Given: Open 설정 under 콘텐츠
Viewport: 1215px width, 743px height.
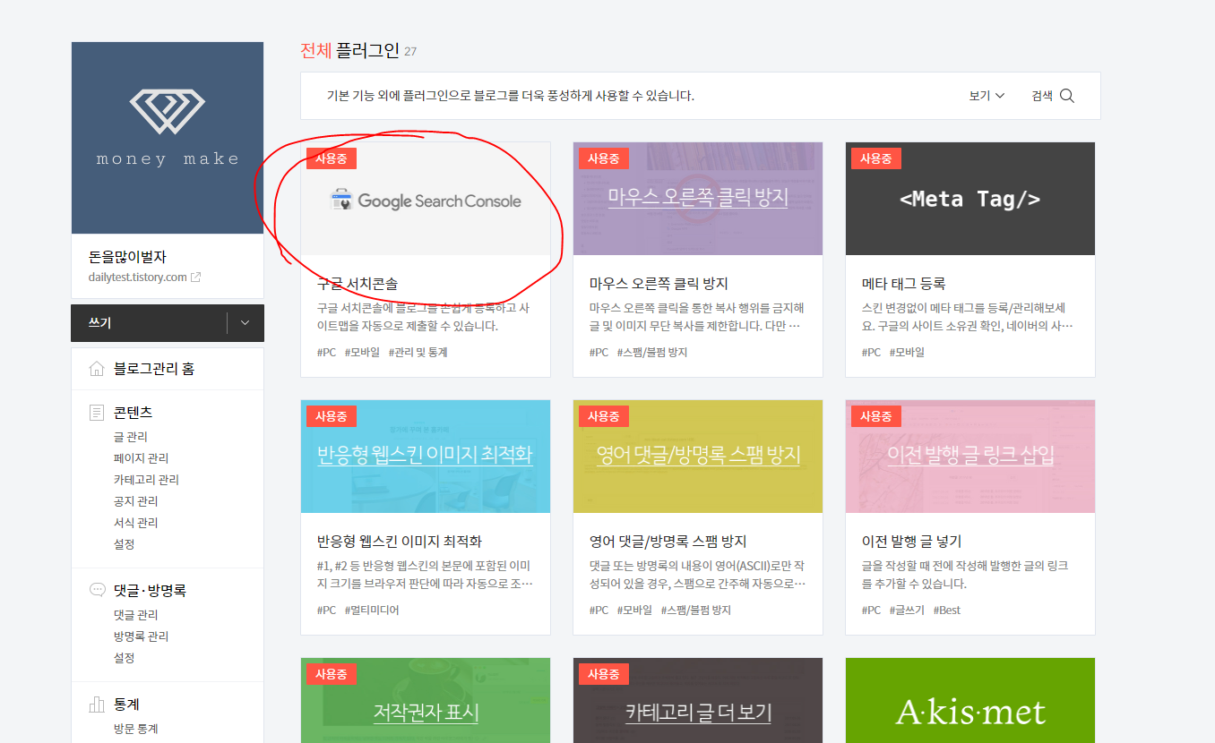Looking at the screenshot, I should 124,544.
